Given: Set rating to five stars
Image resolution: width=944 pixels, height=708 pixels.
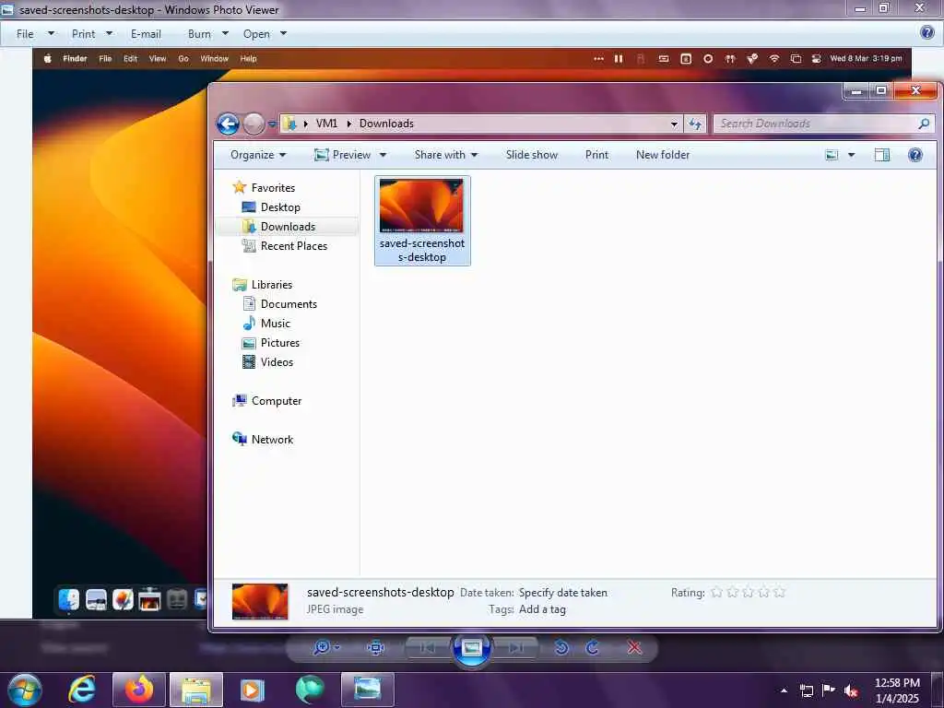Looking at the screenshot, I should pyautogui.click(x=779, y=593).
